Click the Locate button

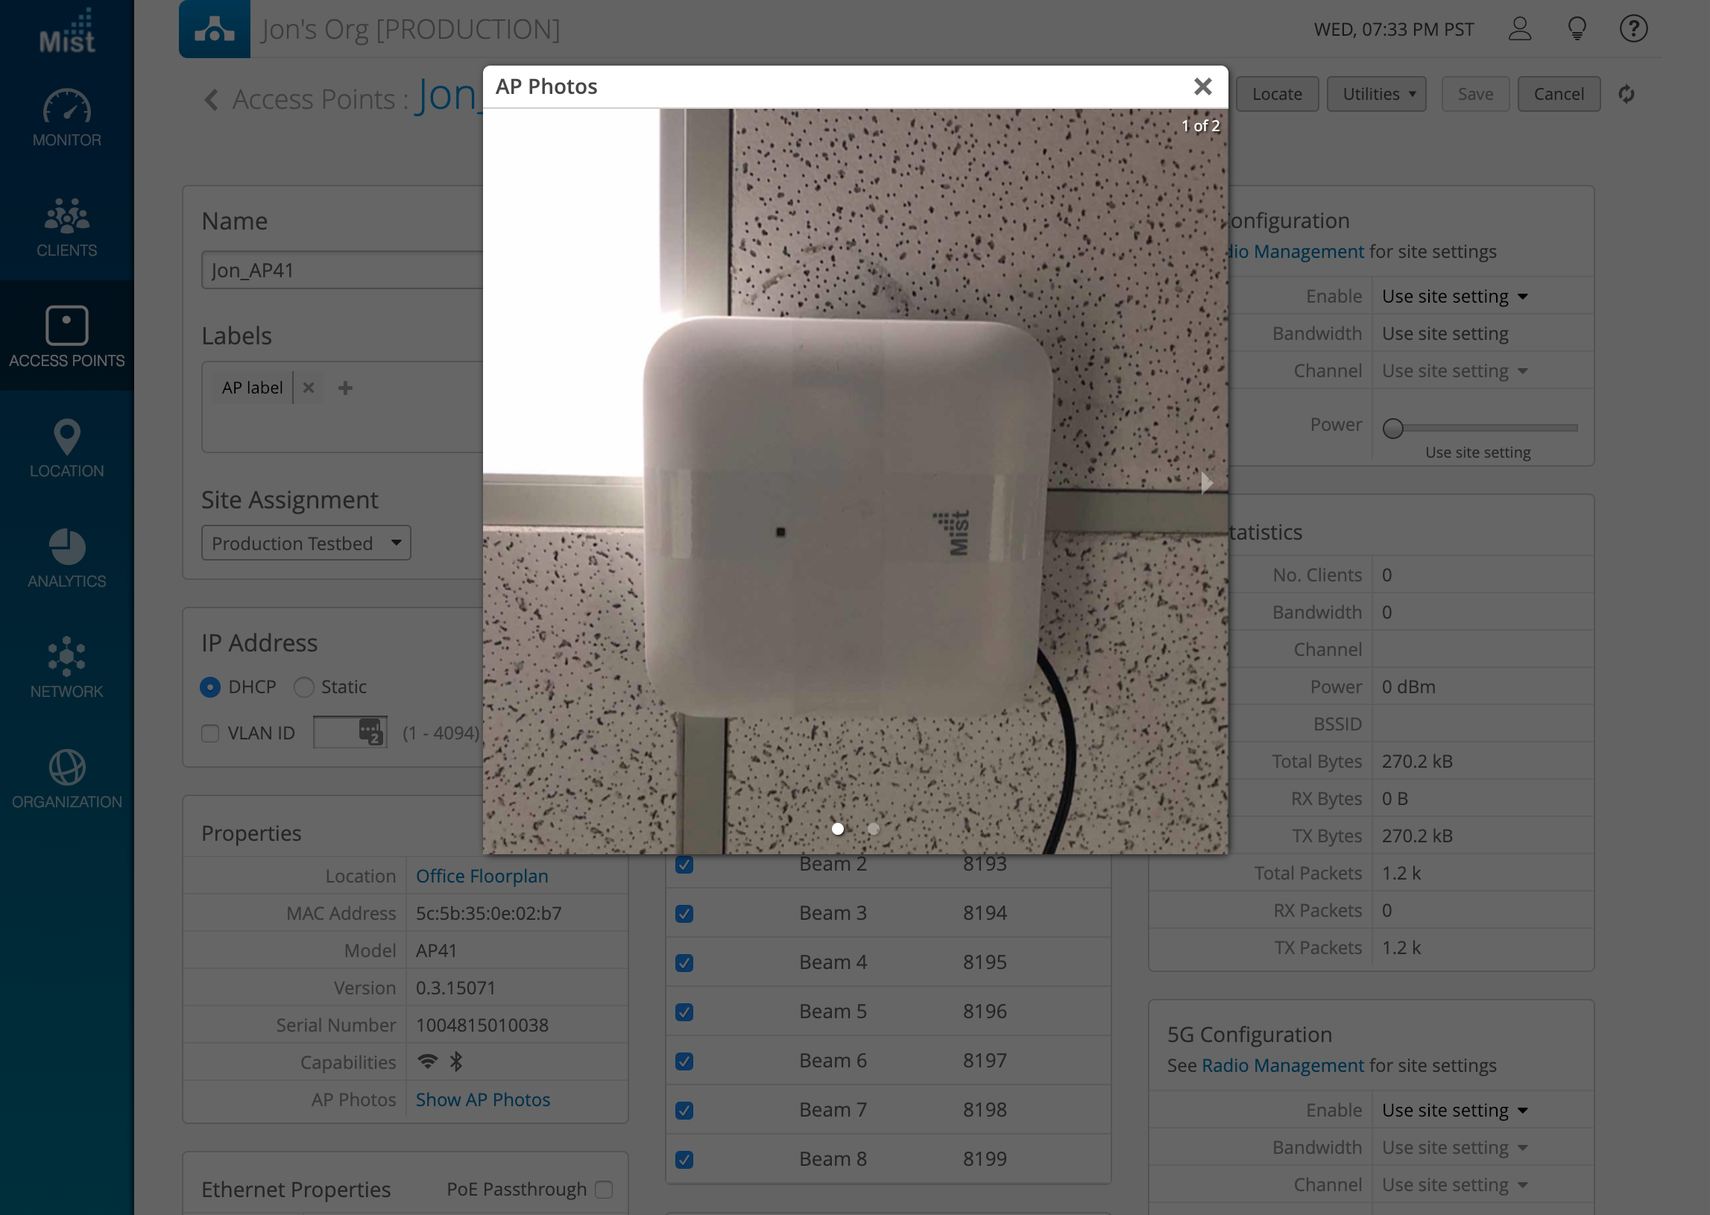1277,94
